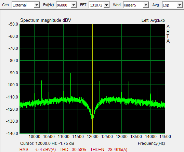Click the 131072 FFT size field
Viewport: 184px width, 152px height.
click(99, 5)
